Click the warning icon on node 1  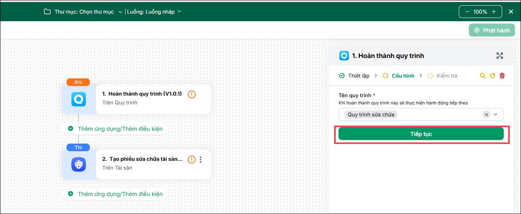click(x=192, y=94)
